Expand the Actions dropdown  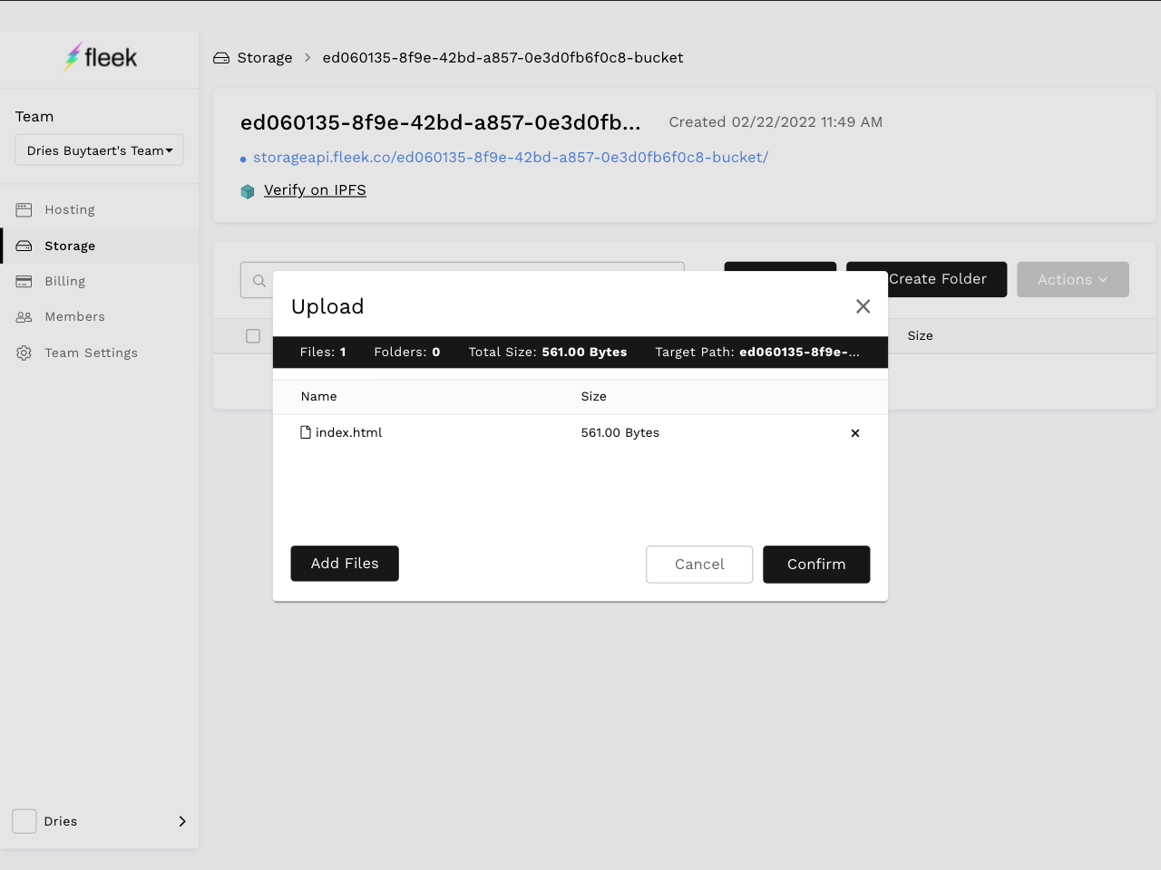1073,279
